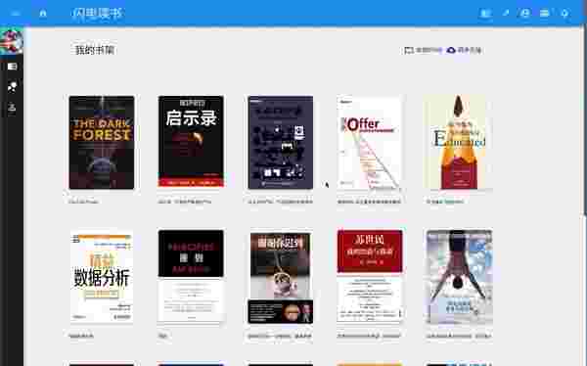Open the 启示录 book cover

191,141
